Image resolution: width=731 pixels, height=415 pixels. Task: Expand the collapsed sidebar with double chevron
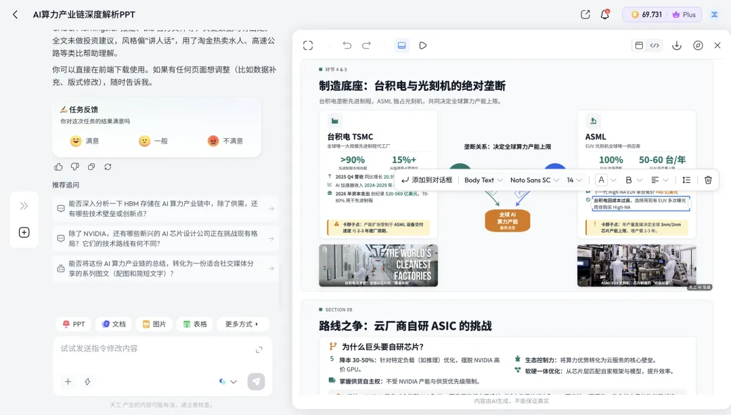click(x=24, y=206)
